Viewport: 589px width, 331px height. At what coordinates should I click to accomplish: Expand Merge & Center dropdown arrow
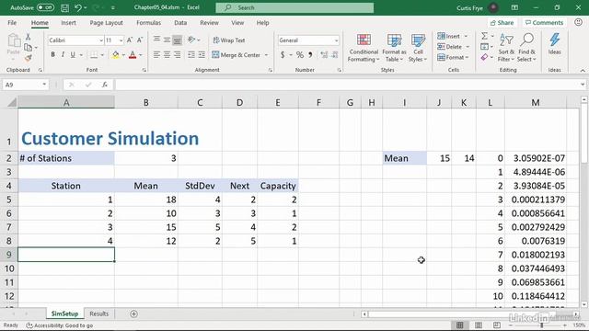[266, 55]
